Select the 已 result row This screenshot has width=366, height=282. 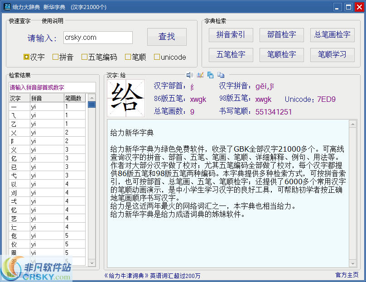pyautogui.click(x=47, y=167)
